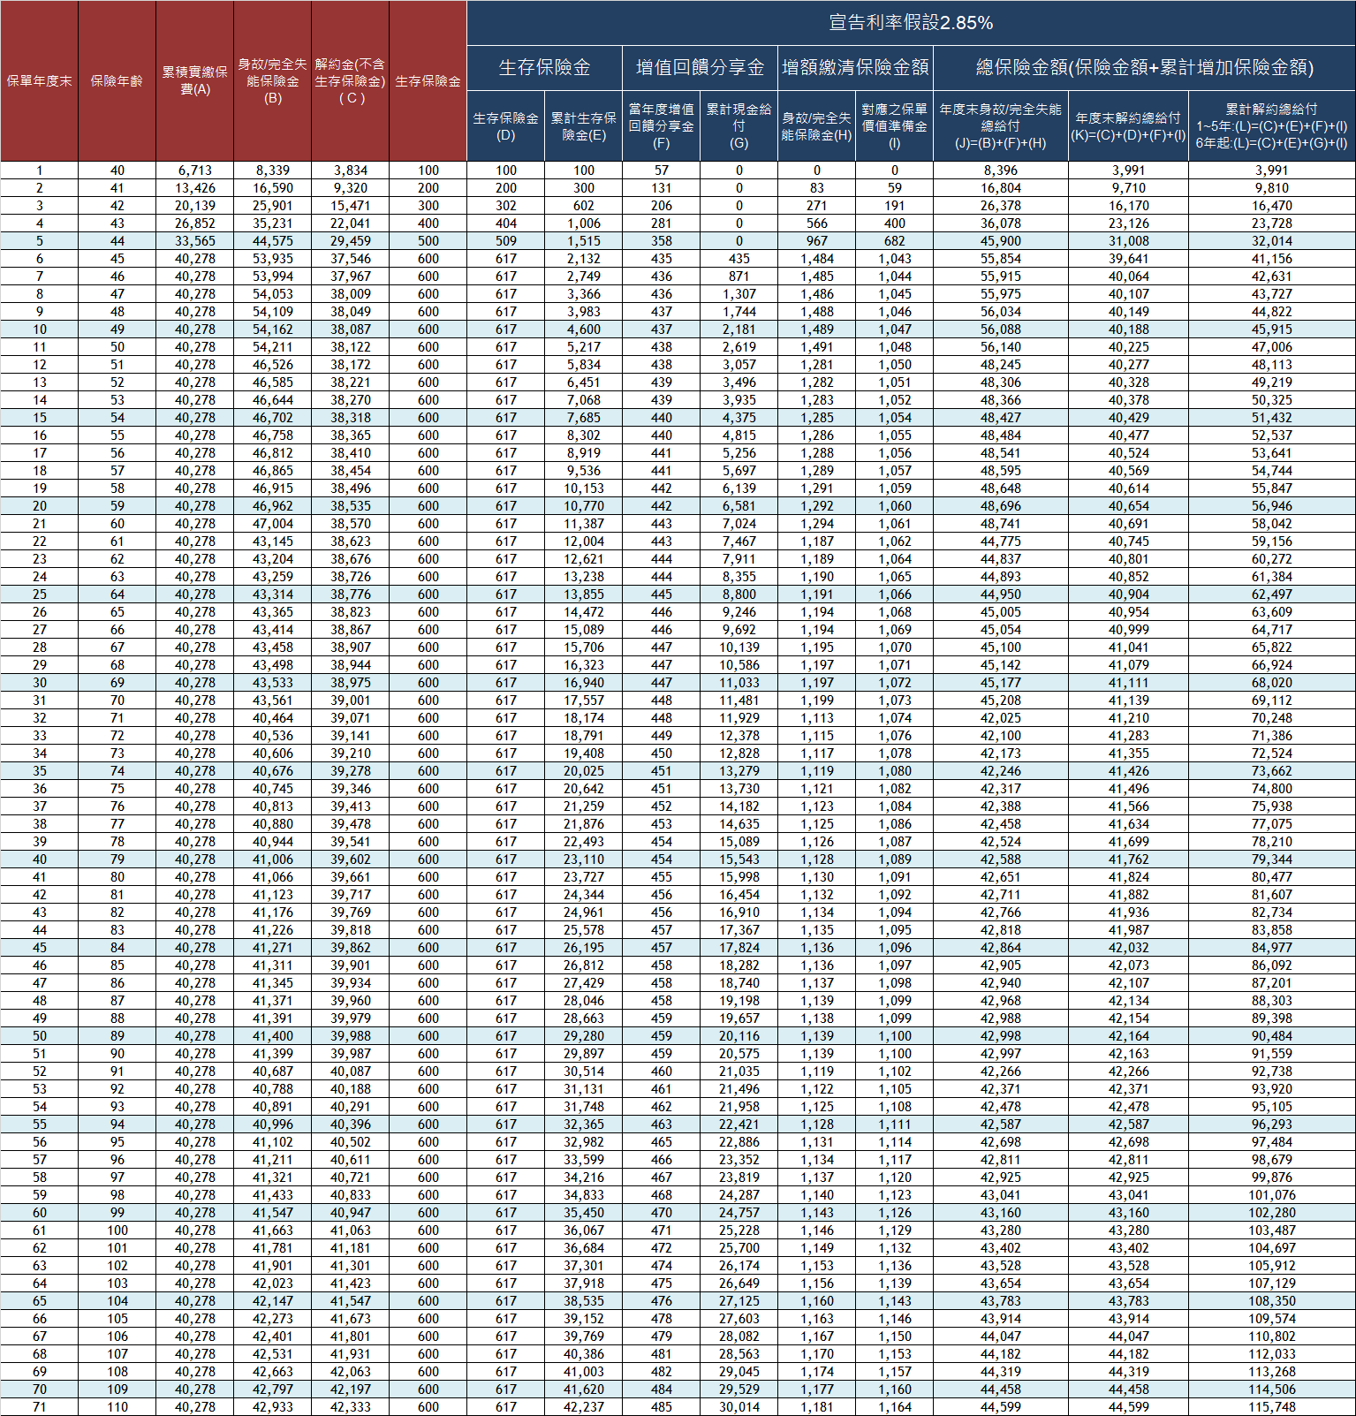Screen dimensions: 1356x1416
Task: Click the insurance age 99 cell
Action: coord(117,1213)
